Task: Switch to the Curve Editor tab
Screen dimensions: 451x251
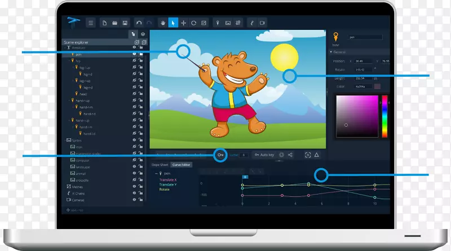Action: (181, 165)
